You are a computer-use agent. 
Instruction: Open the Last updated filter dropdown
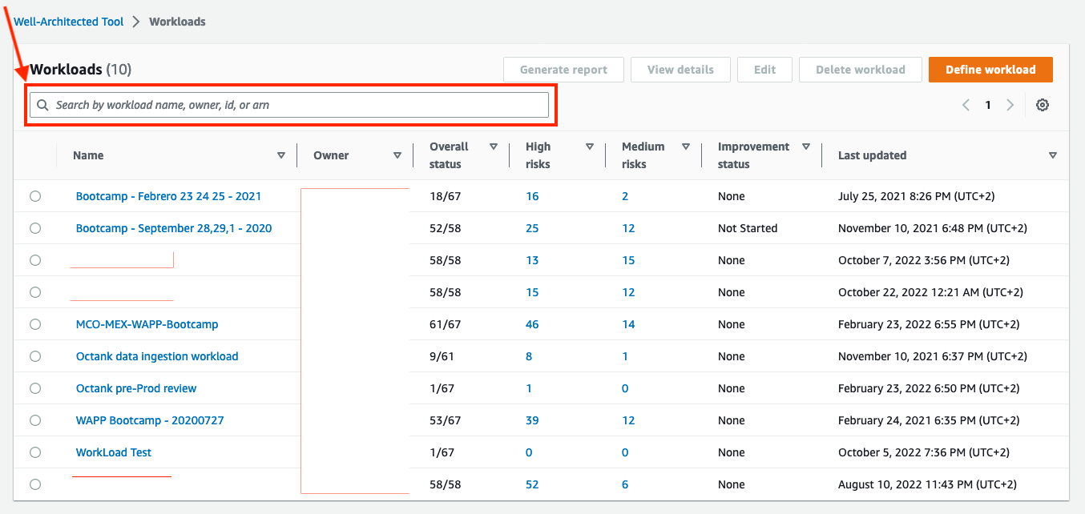(1053, 155)
